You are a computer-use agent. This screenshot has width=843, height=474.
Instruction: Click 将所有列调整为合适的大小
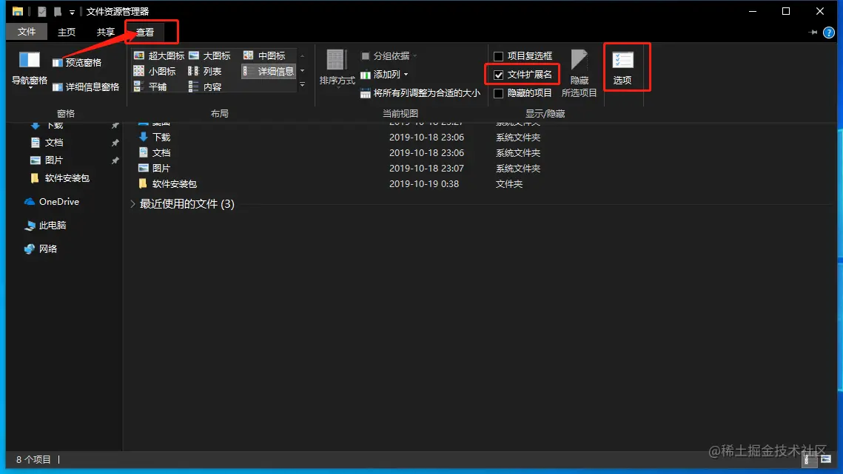click(420, 93)
